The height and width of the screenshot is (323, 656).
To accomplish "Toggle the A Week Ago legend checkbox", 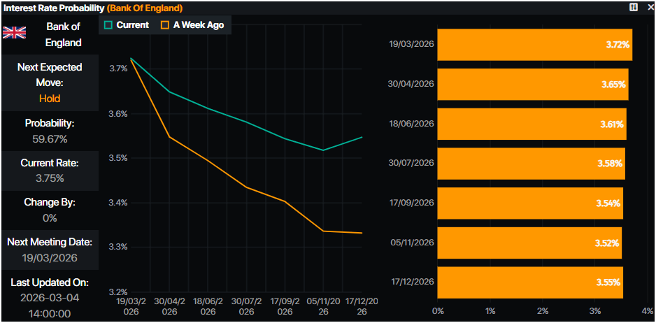I will click(x=166, y=25).
